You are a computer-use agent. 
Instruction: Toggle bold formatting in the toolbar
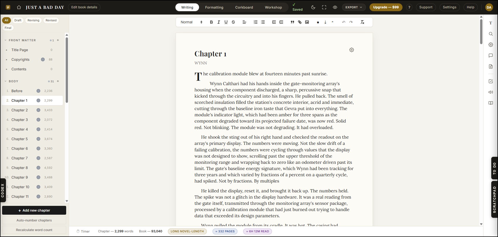pyautogui.click(x=211, y=22)
